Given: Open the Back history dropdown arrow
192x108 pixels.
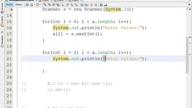Looking at the screenshot, I should click(34, 5).
